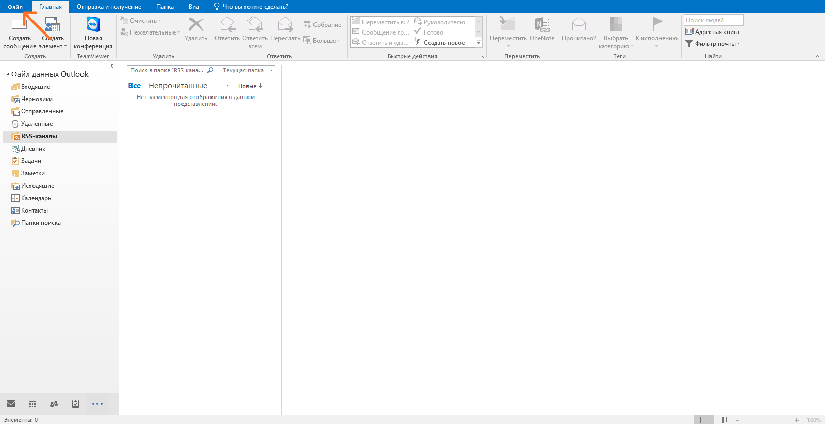This screenshot has width=825, height=424.
Task: Collapse the folder pane arrow
Action: 112,66
